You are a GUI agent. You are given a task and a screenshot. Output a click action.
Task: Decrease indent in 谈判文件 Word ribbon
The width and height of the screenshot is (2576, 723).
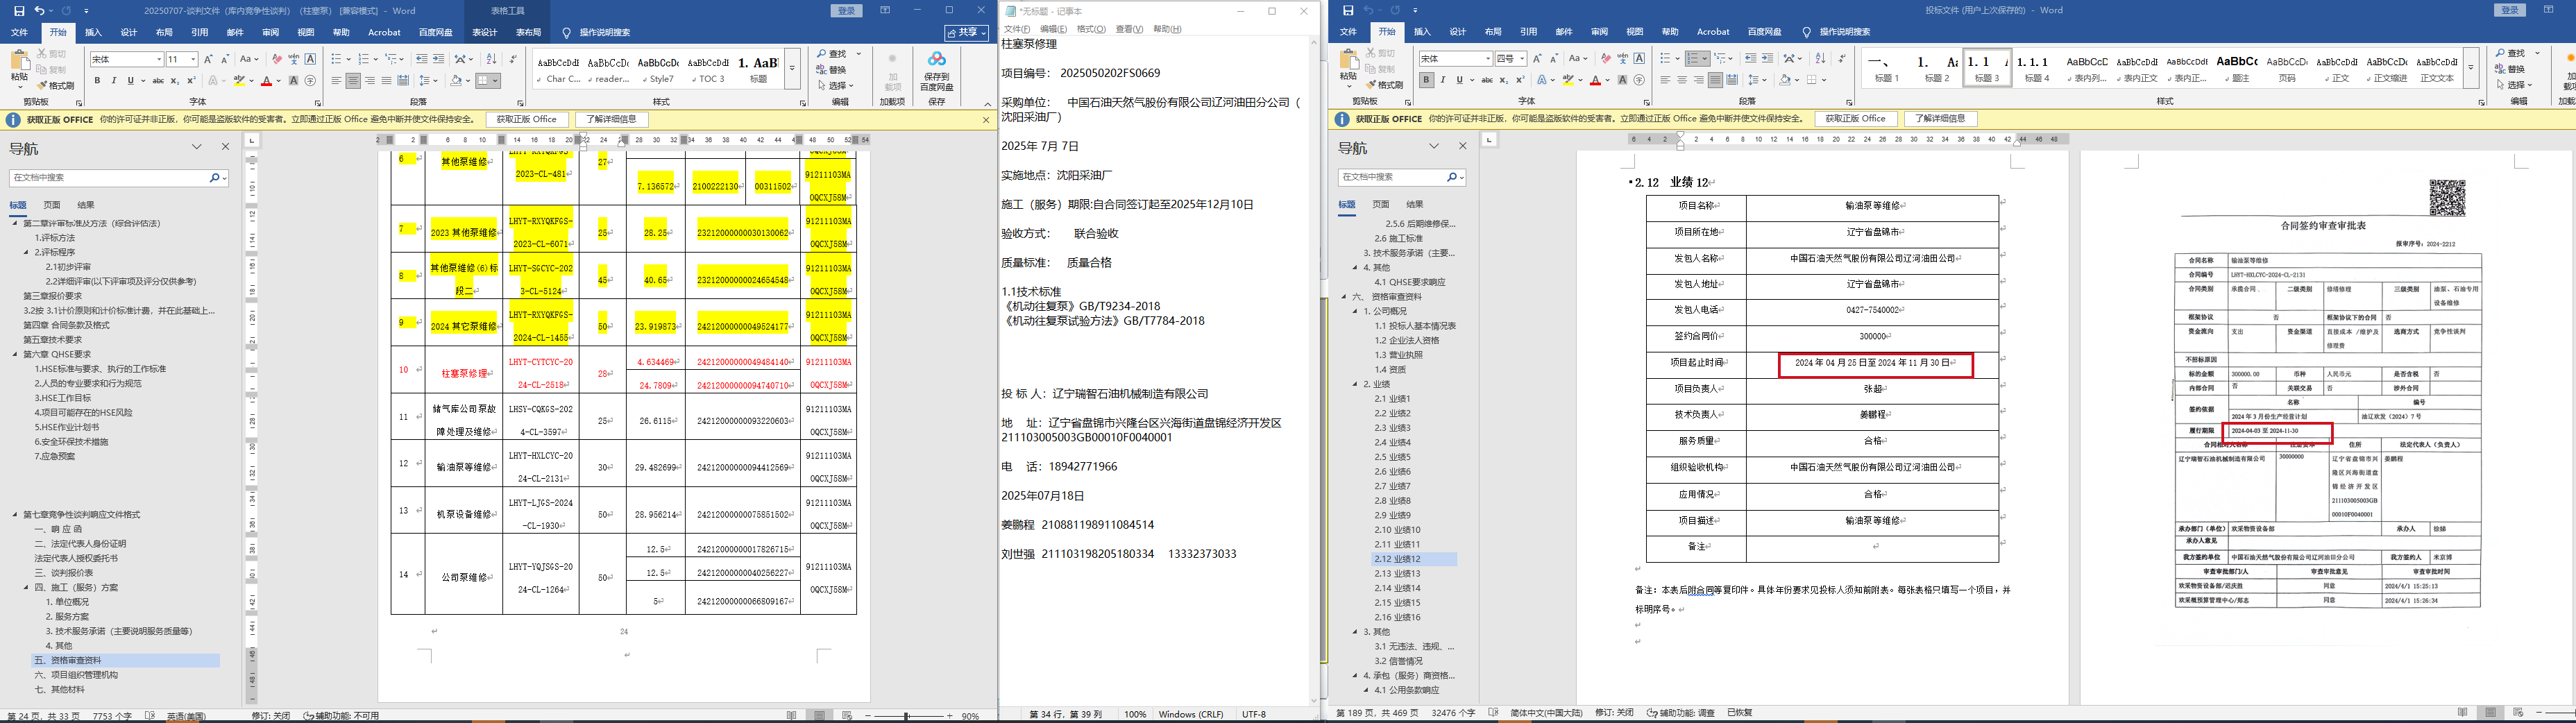pos(421,59)
